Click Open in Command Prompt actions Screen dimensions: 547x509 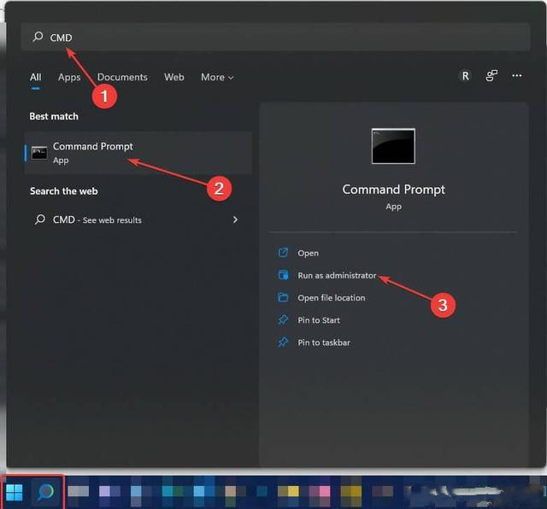(x=308, y=253)
